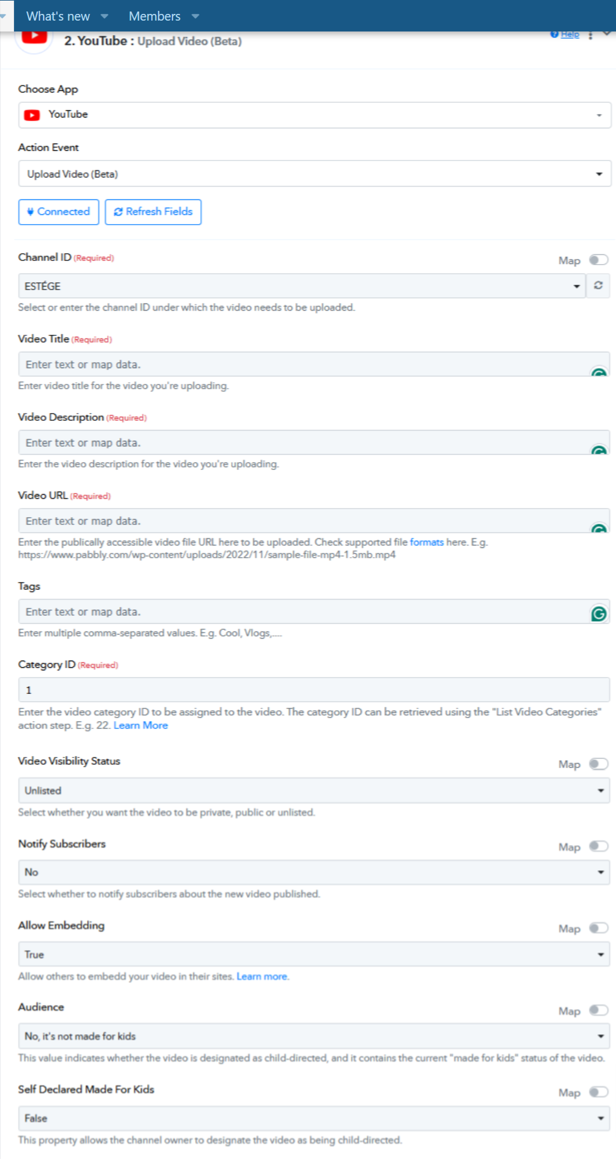
Task: Toggle Map switch for Video Visibility Status
Action: click(598, 764)
